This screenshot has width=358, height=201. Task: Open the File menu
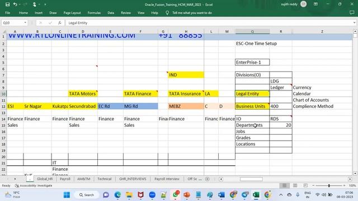[x=7, y=13]
